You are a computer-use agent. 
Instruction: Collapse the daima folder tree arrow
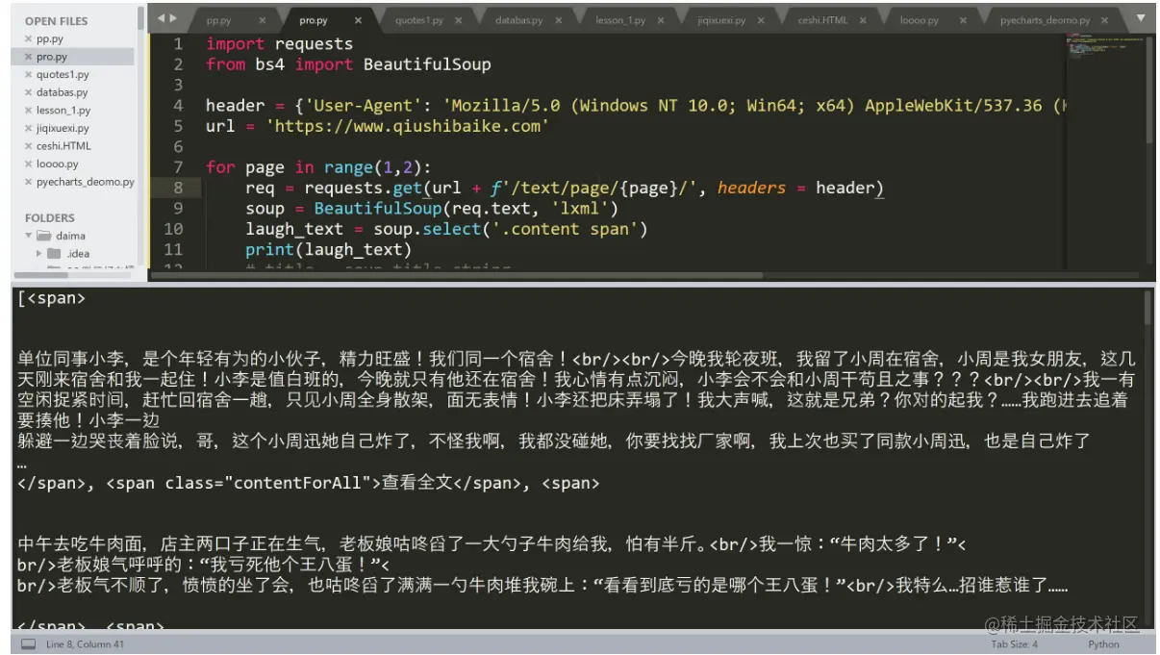29,236
